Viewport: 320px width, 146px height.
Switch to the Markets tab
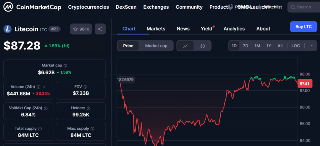coord(156,29)
